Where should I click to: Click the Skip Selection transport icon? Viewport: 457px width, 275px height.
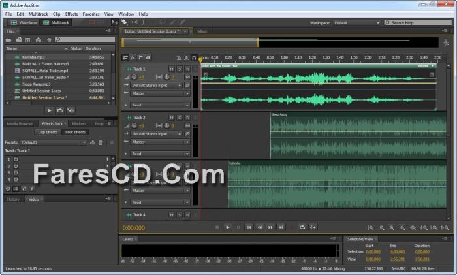tap(313, 227)
